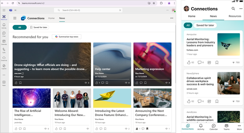Open Teams in mobile bottom bar
244x133 pixels.
pyautogui.click(x=226, y=127)
